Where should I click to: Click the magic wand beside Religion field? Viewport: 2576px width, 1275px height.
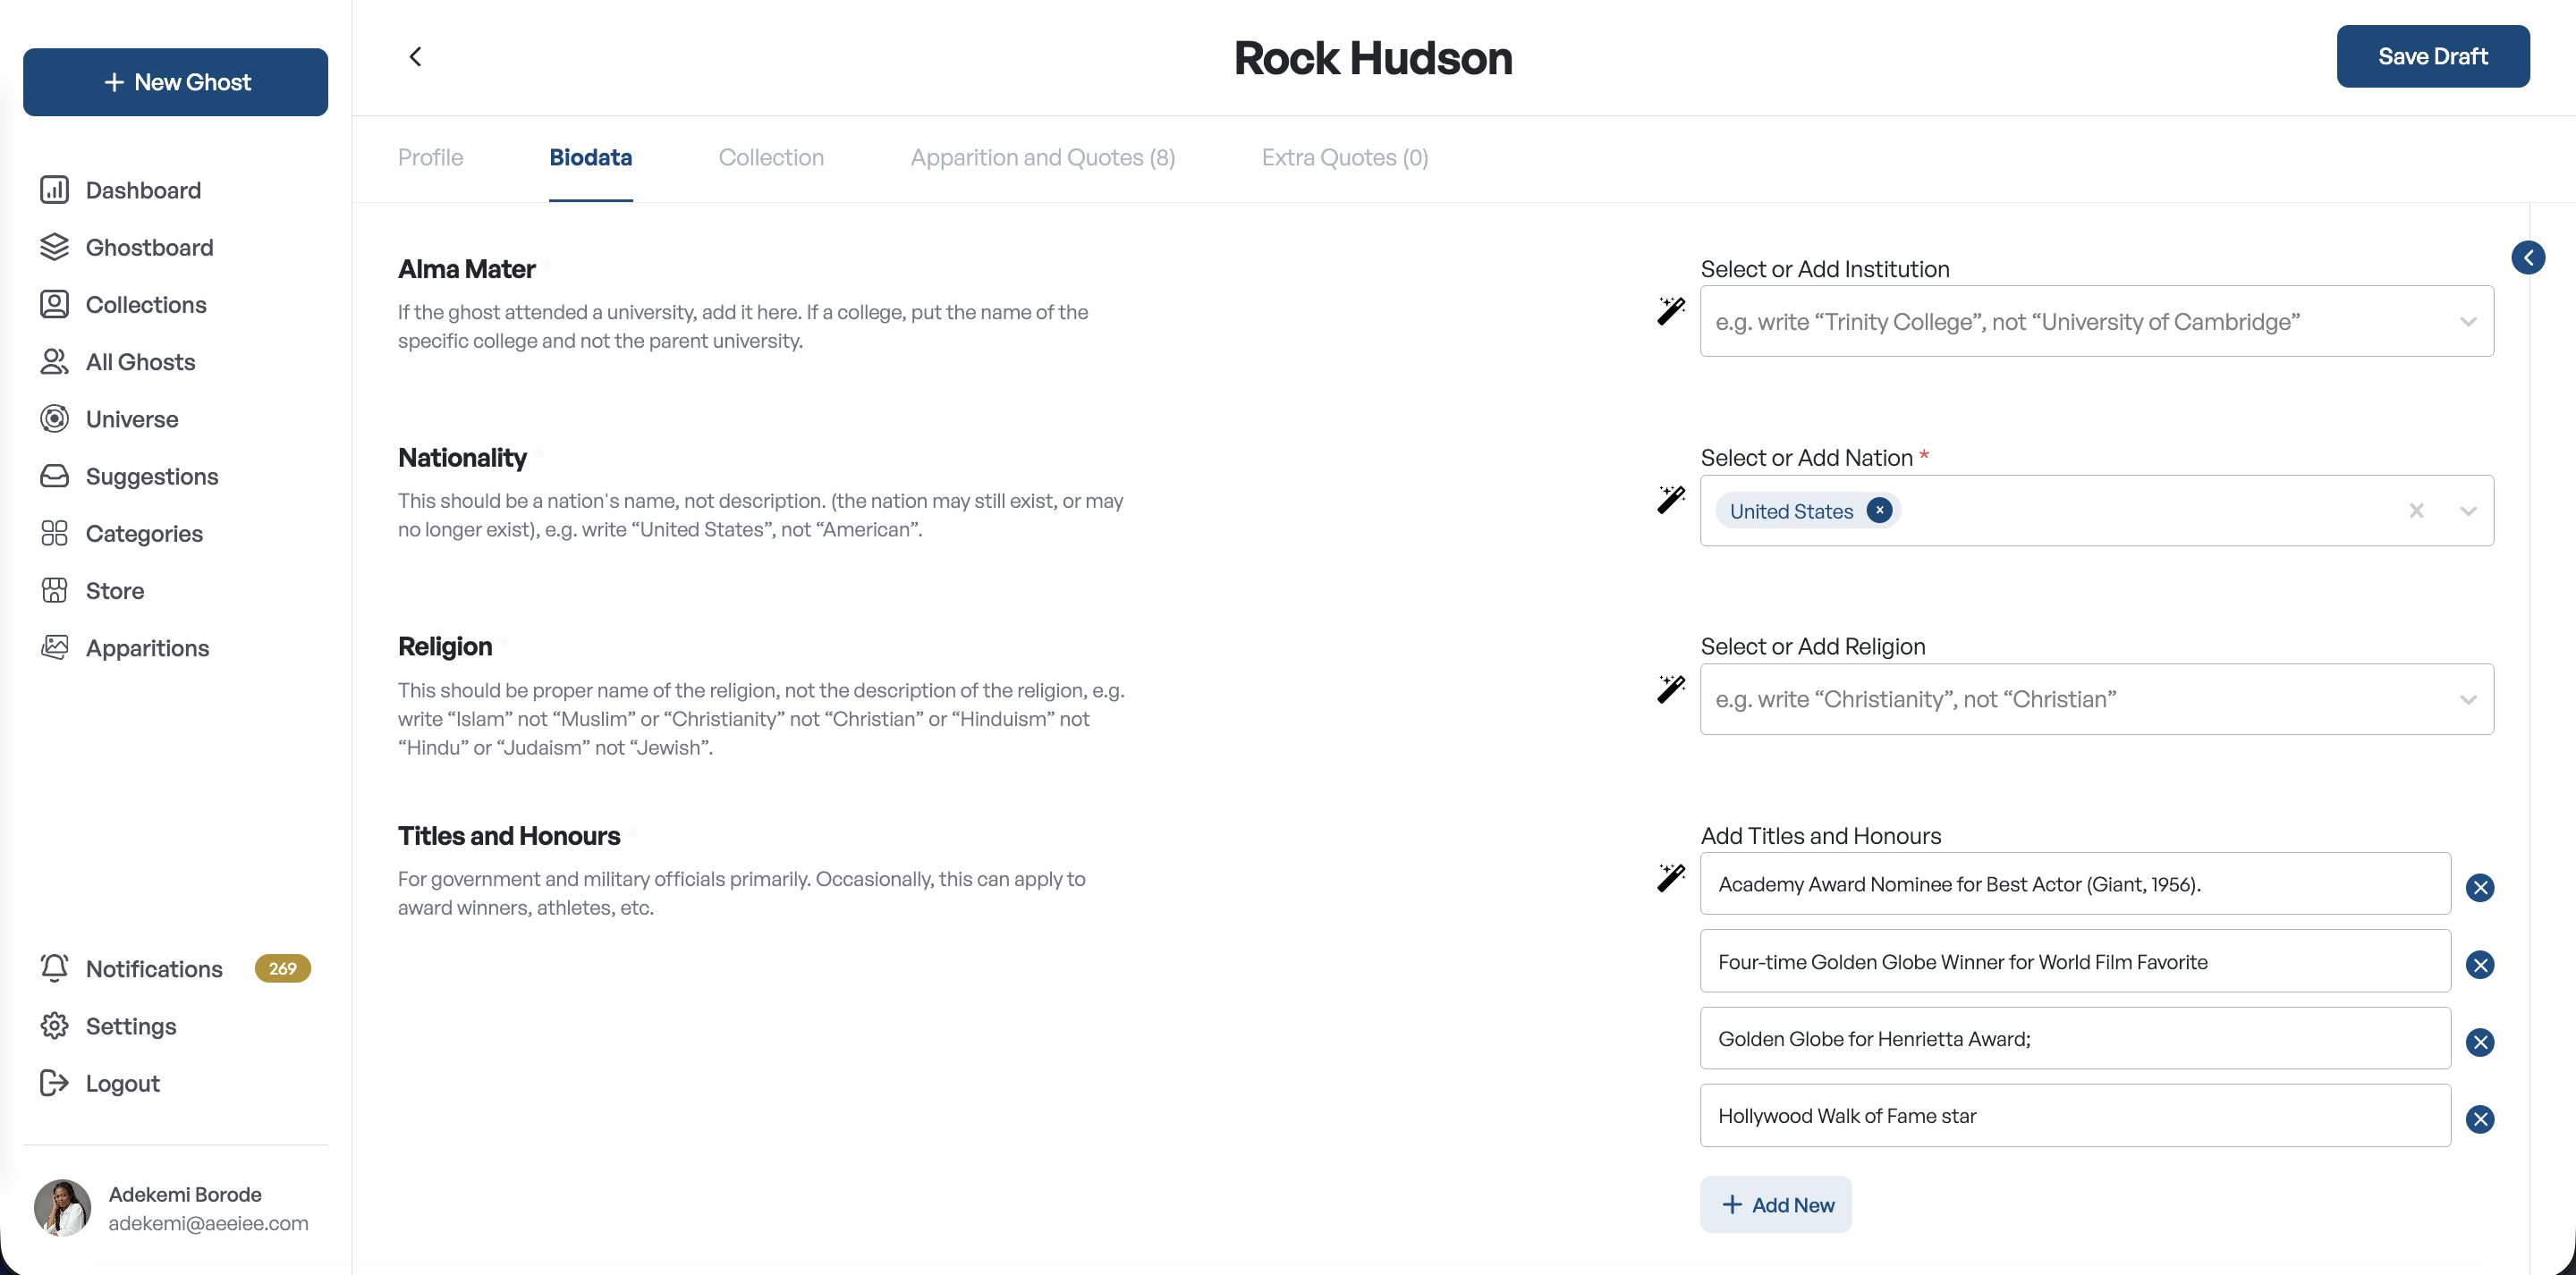(1670, 689)
